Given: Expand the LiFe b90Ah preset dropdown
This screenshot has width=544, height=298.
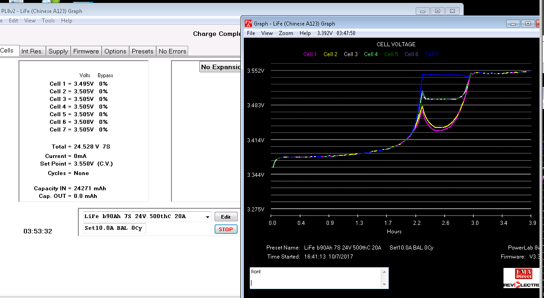Looking at the screenshot, I should [207, 217].
